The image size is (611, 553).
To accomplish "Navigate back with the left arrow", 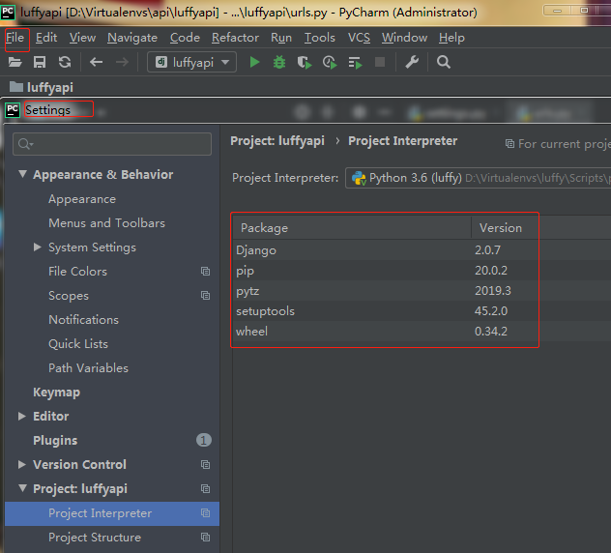I will point(96,62).
